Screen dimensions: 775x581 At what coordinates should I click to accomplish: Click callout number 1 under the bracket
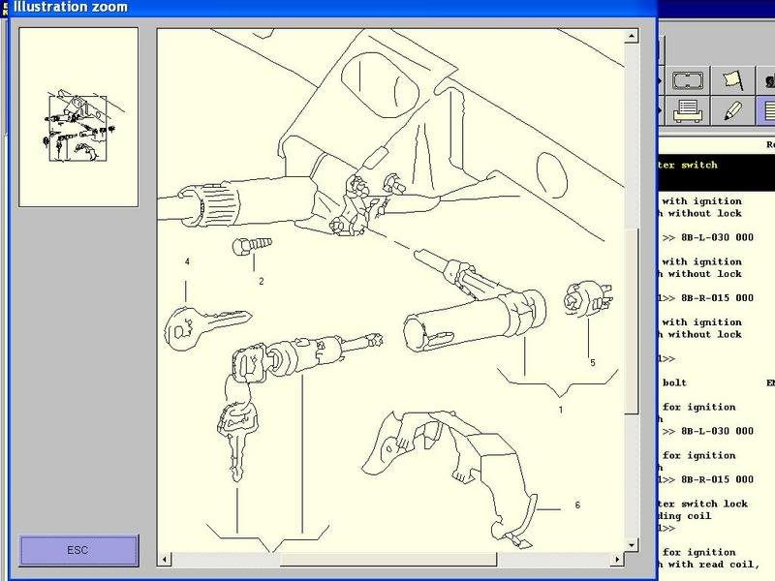pyautogui.click(x=560, y=411)
